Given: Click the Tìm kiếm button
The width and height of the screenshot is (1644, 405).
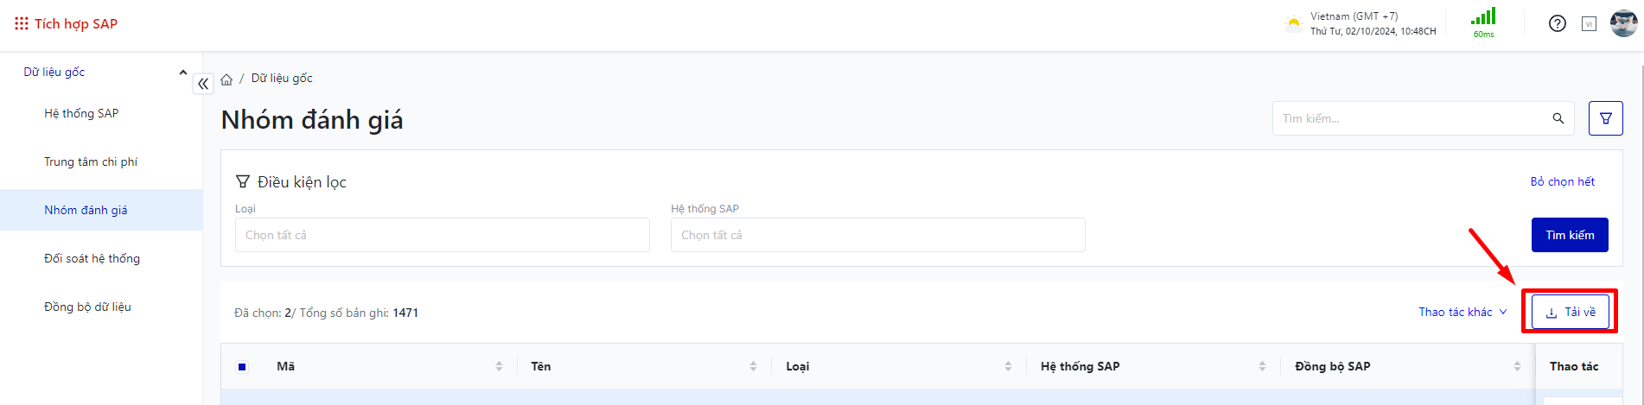Looking at the screenshot, I should pyautogui.click(x=1569, y=235).
